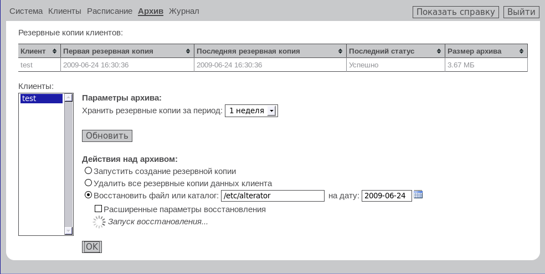Select Удалить все резервные копии option

(88, 183)
